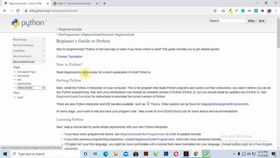Open the BeginnersGuide/NonProgrammers link
This screenshot has height=158, width=280.
[143, 134]
